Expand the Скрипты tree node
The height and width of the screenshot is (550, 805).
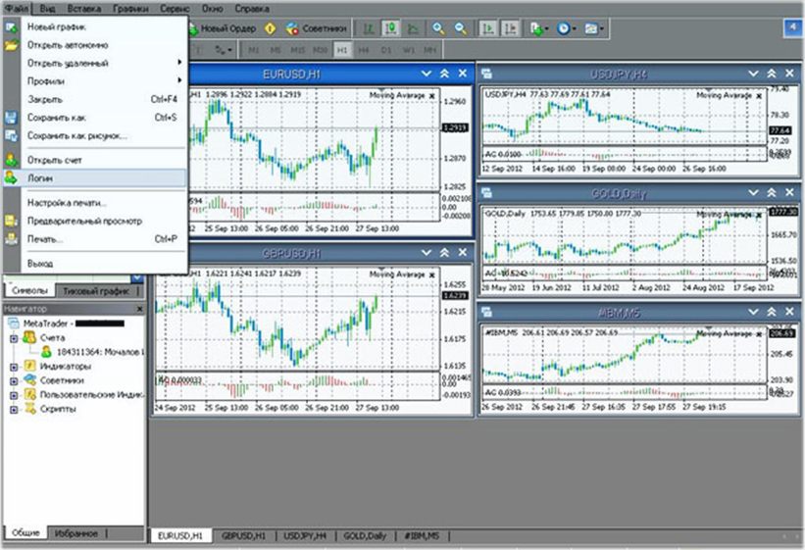click(14, 409)
